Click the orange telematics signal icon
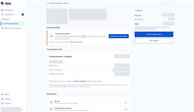The width and height of the screenshot is (194, 112). pos(52,36)
